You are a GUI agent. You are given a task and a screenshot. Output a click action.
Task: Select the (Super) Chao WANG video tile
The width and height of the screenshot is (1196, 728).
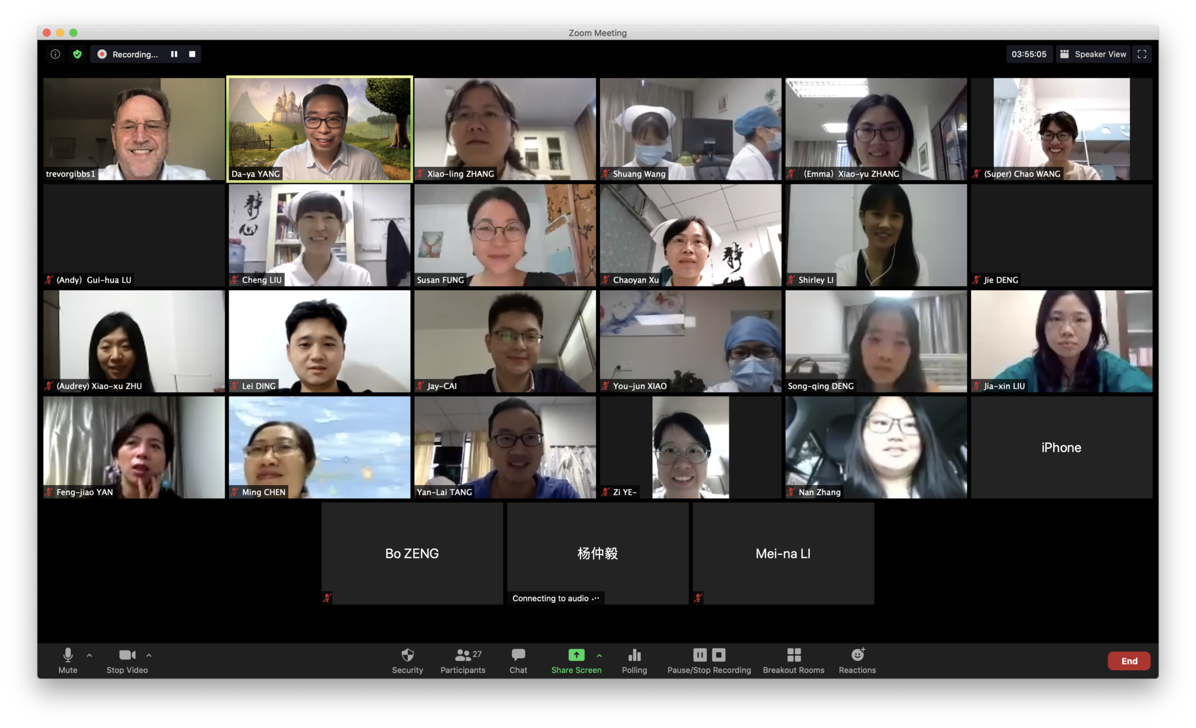point(1061,129)
